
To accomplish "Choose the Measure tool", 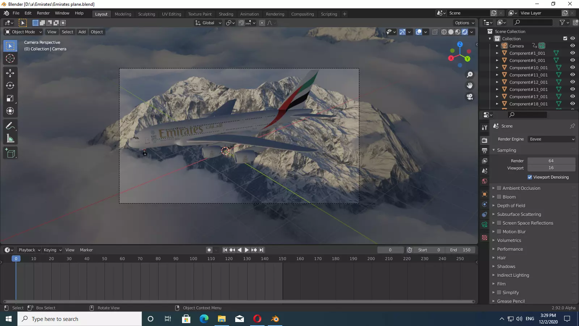I will [10, 139].
